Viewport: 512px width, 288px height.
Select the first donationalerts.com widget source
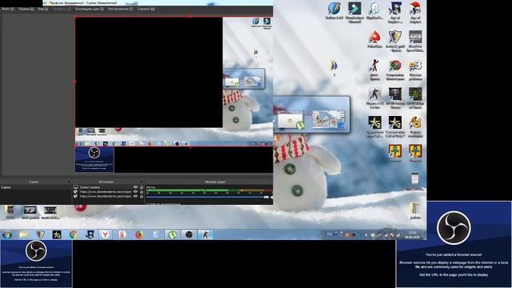108,192
